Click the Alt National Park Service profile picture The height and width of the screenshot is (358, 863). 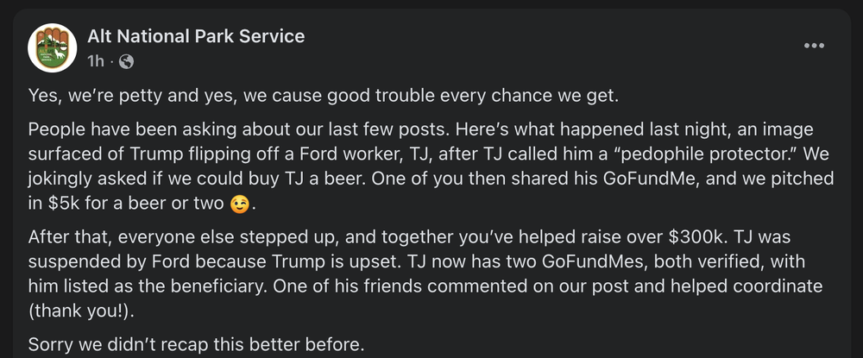coord(54,47)
